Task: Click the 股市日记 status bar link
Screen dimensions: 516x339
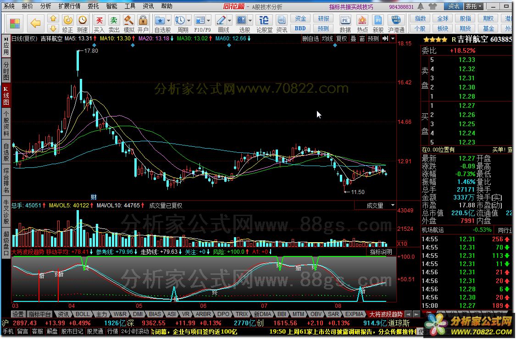Action: tap(72, 331)
